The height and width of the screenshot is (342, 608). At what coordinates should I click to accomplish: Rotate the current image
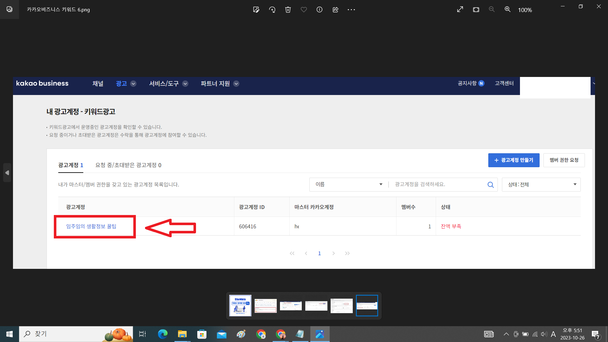point(272,9)
